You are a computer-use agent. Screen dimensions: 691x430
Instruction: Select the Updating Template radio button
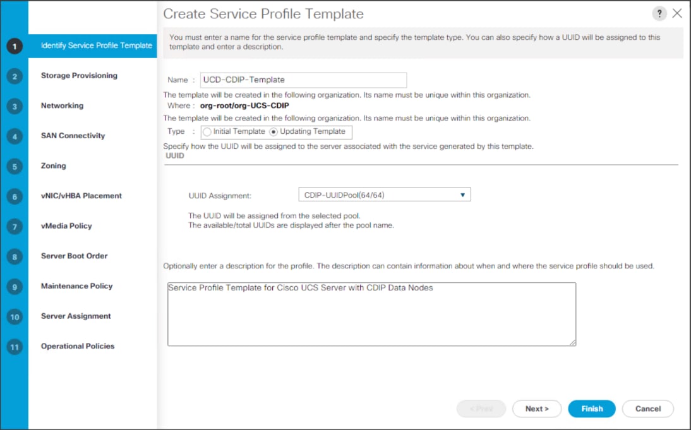tap(273, 132)
